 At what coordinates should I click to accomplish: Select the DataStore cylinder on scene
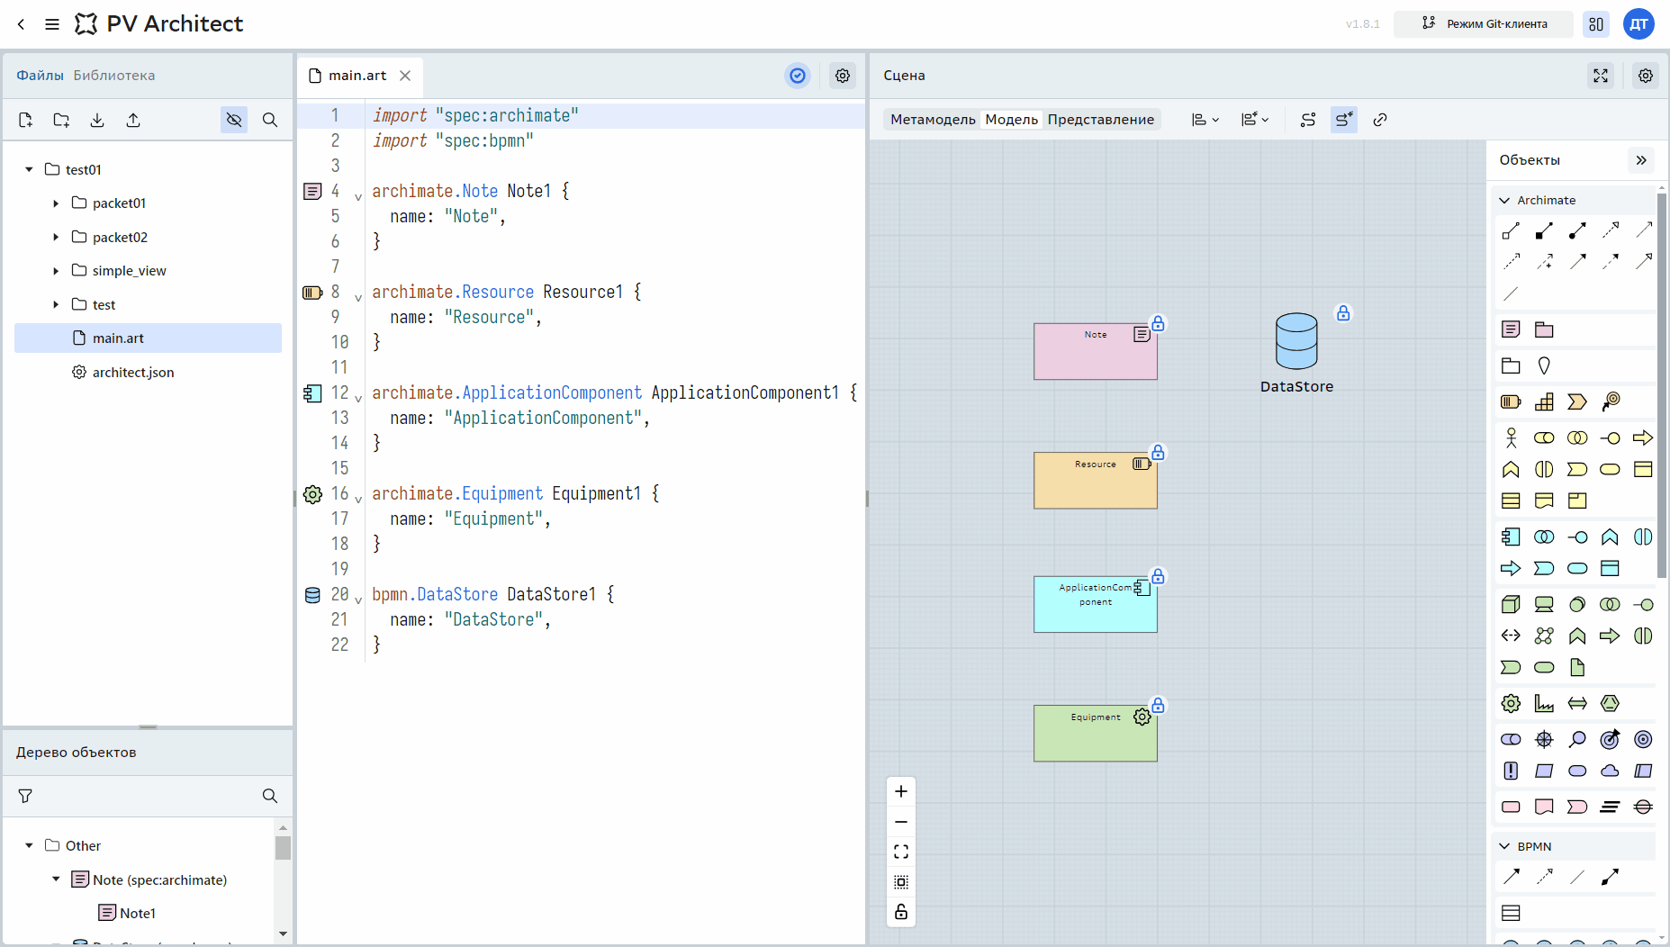pyautogui.click(x=1296, y=341)
